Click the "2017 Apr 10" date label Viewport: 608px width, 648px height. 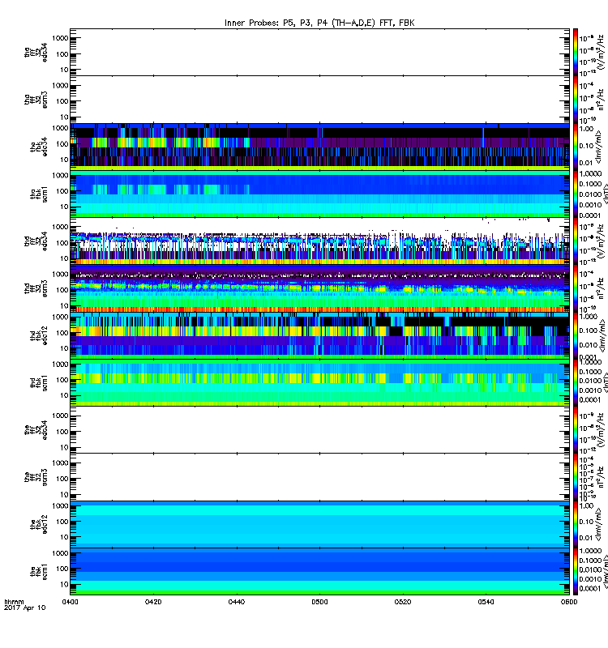tap(25, 607)
